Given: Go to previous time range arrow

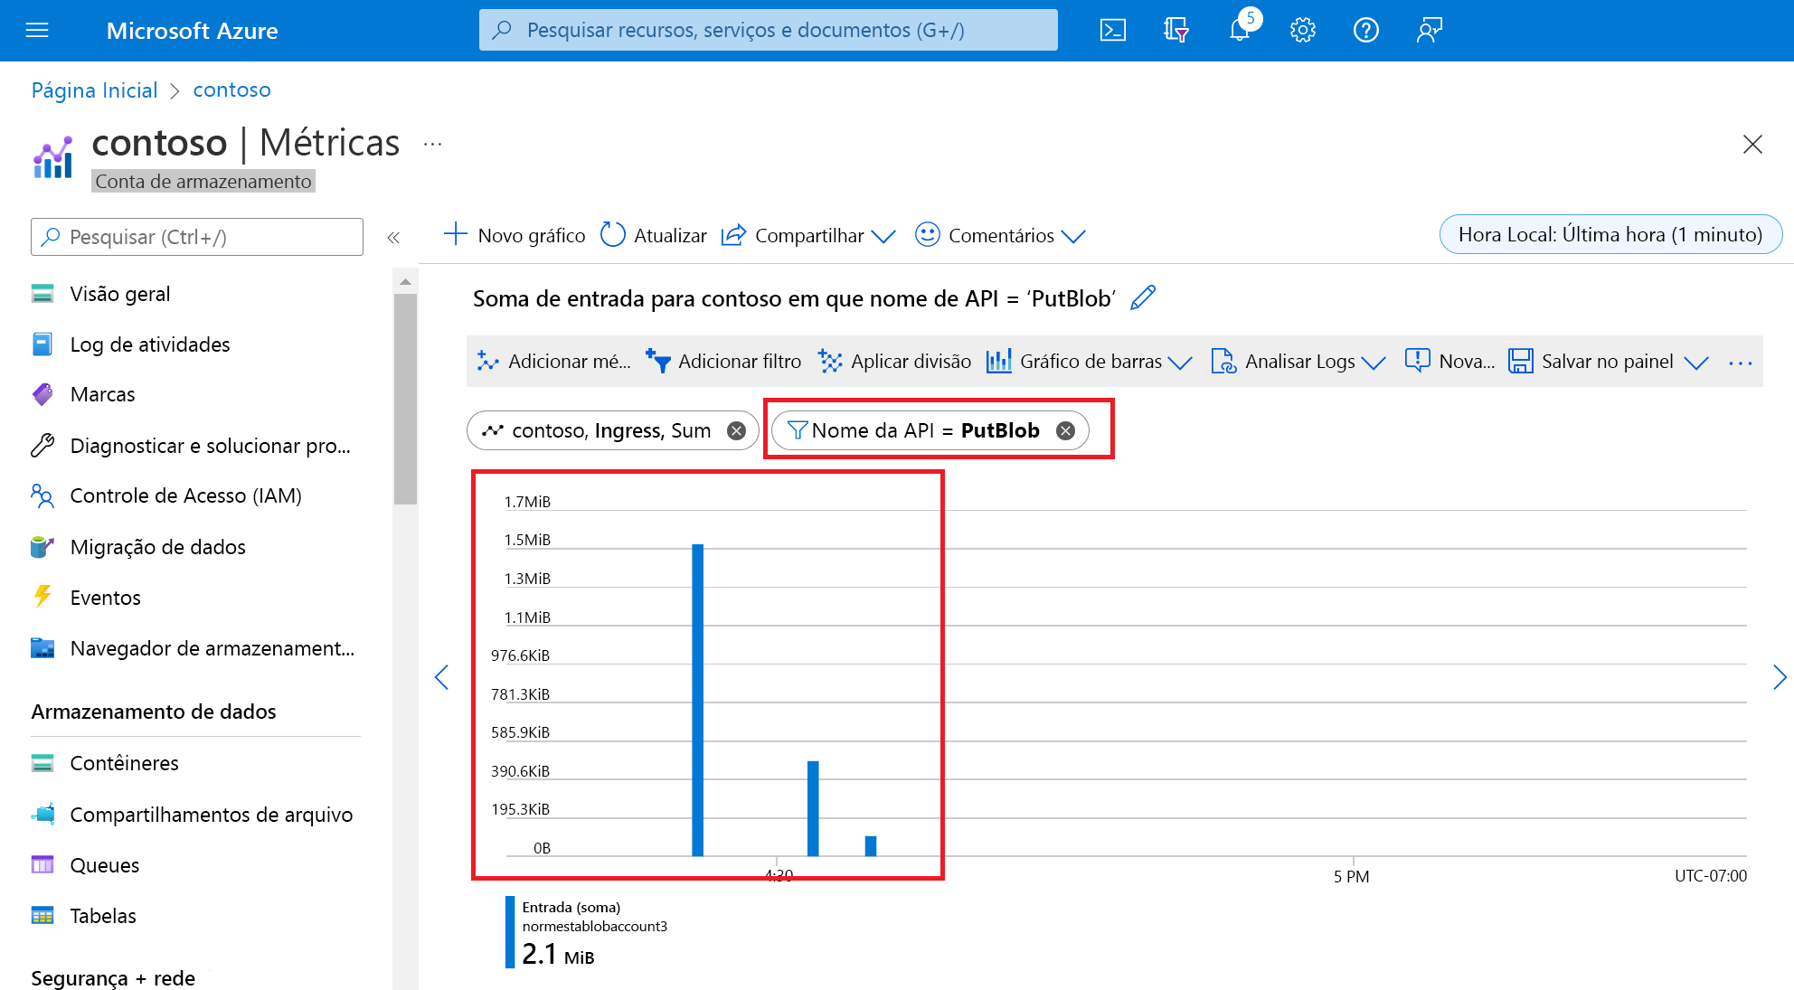Looking at the screenshot, I should click(441, 677).
